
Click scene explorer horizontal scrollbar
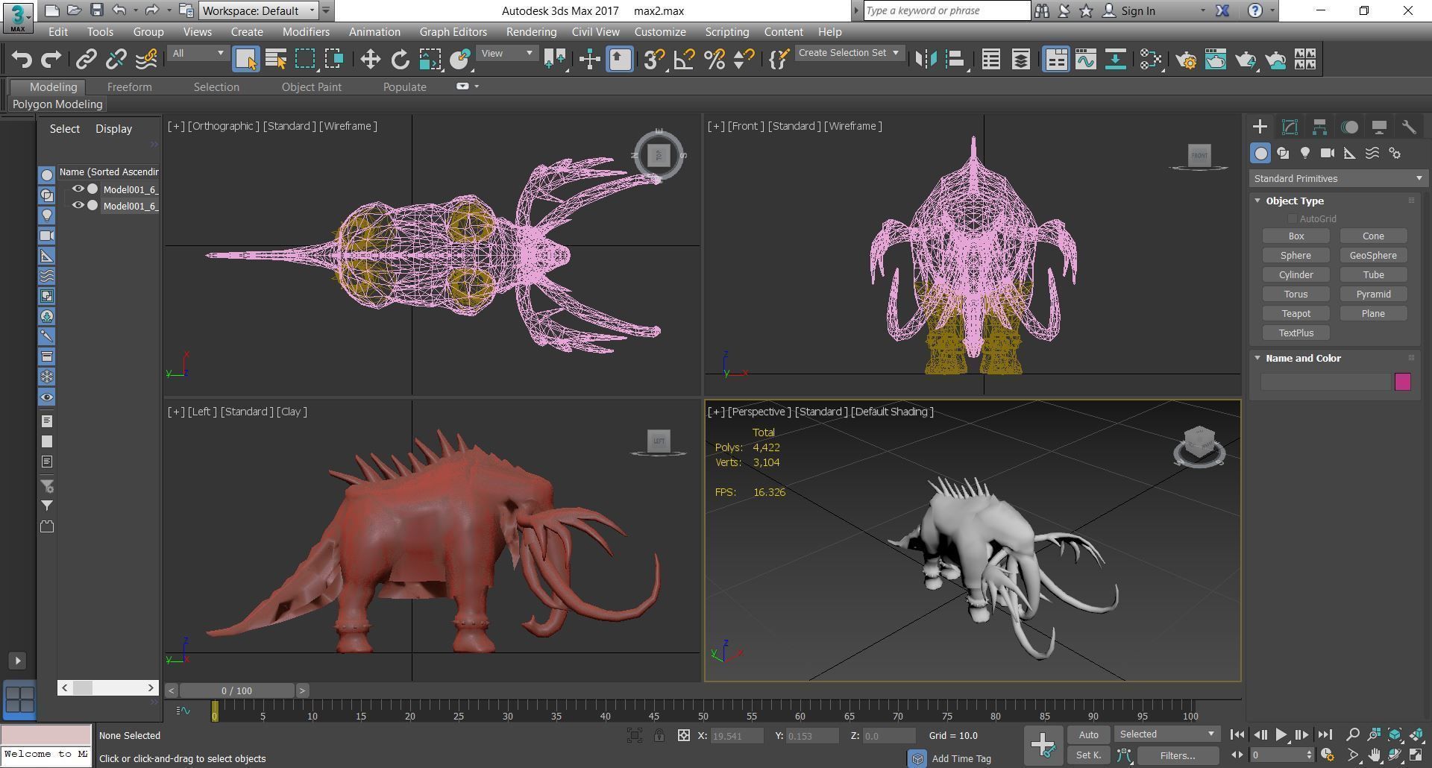coord(108,687)
